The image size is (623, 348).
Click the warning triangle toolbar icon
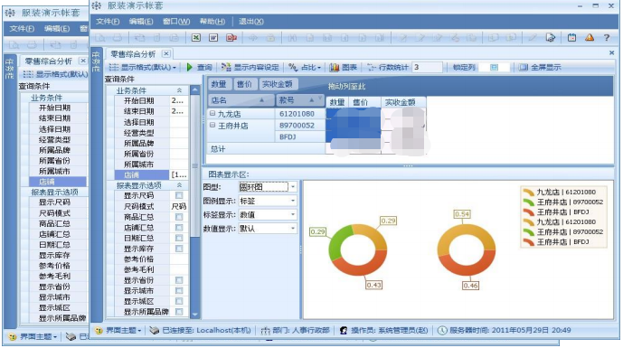pyautogui.click(x=590, y=38)
